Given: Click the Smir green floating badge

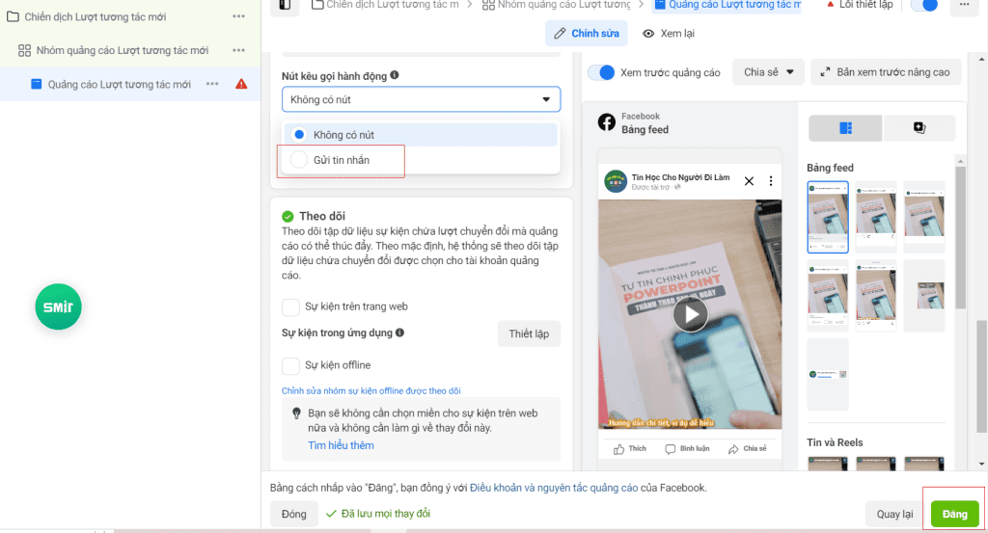Looking at the screenshot, I should [x=58, y=306].
